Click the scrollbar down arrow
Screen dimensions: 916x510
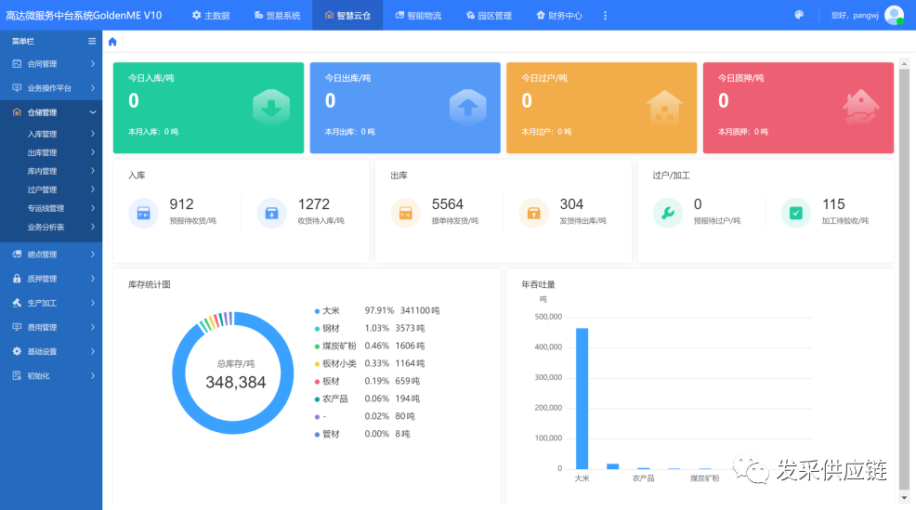click(x=904, y=498)
